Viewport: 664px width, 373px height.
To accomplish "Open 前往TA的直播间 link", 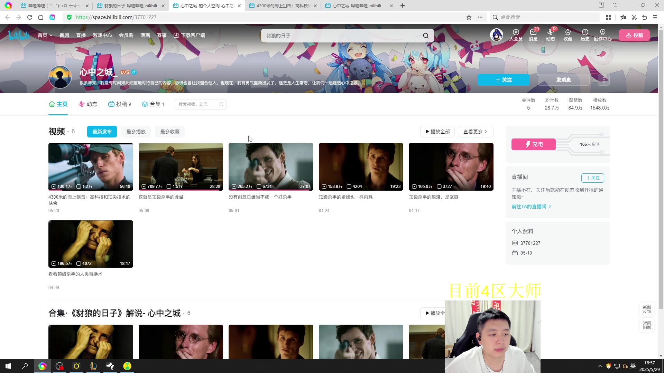I will coord(531,207).
